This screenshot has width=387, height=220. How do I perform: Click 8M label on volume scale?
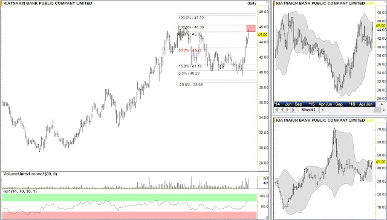(x=265, y=178)
